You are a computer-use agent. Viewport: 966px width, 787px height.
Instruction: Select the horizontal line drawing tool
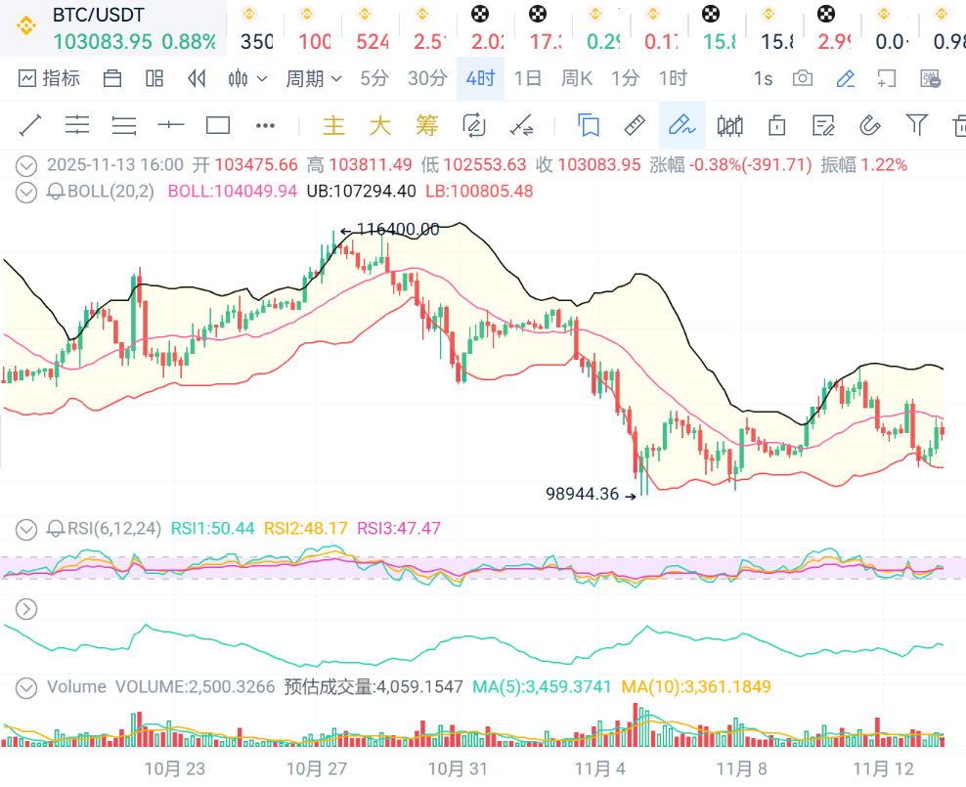click(171, 125)
